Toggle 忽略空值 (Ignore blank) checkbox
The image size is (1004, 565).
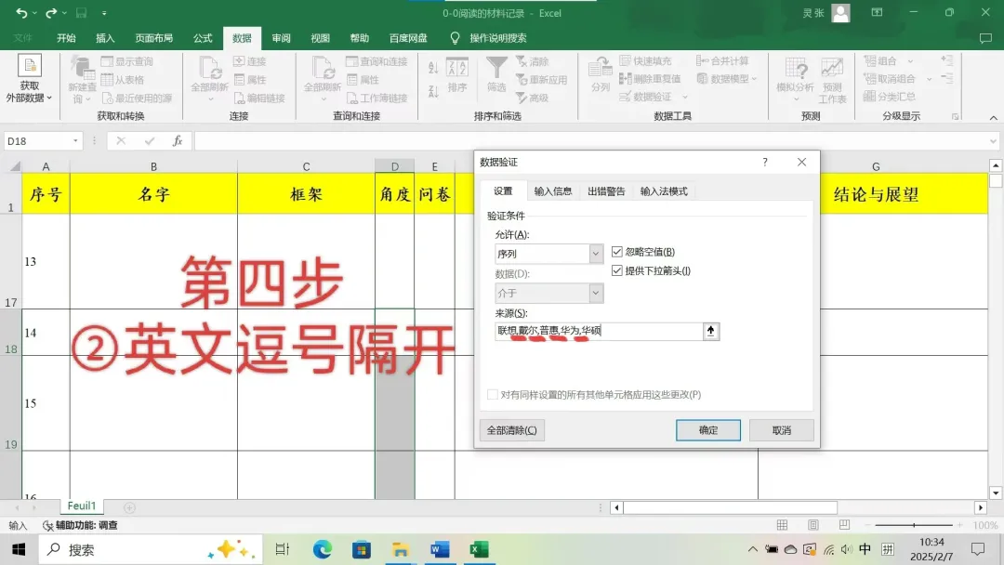pos(616,252)
